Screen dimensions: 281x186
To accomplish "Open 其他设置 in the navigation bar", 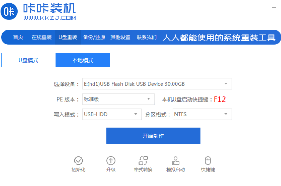I will click(x=120, y=37).
